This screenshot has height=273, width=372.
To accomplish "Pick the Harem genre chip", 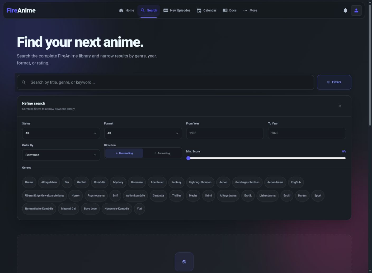I will point(302,196).
